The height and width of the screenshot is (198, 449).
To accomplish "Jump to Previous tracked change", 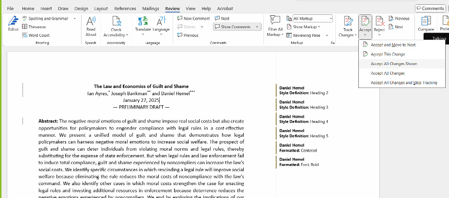I will pyautogui.click(x=399, y=19).
